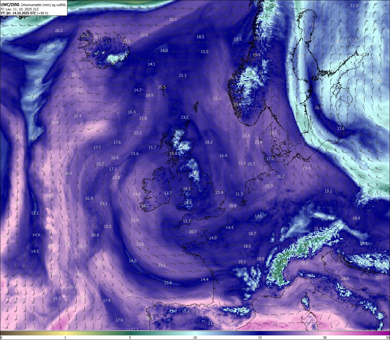Image resolution: width=390 pixels, height=340 pixels.
Task: Click the map value 18.4
Action: 356,218
